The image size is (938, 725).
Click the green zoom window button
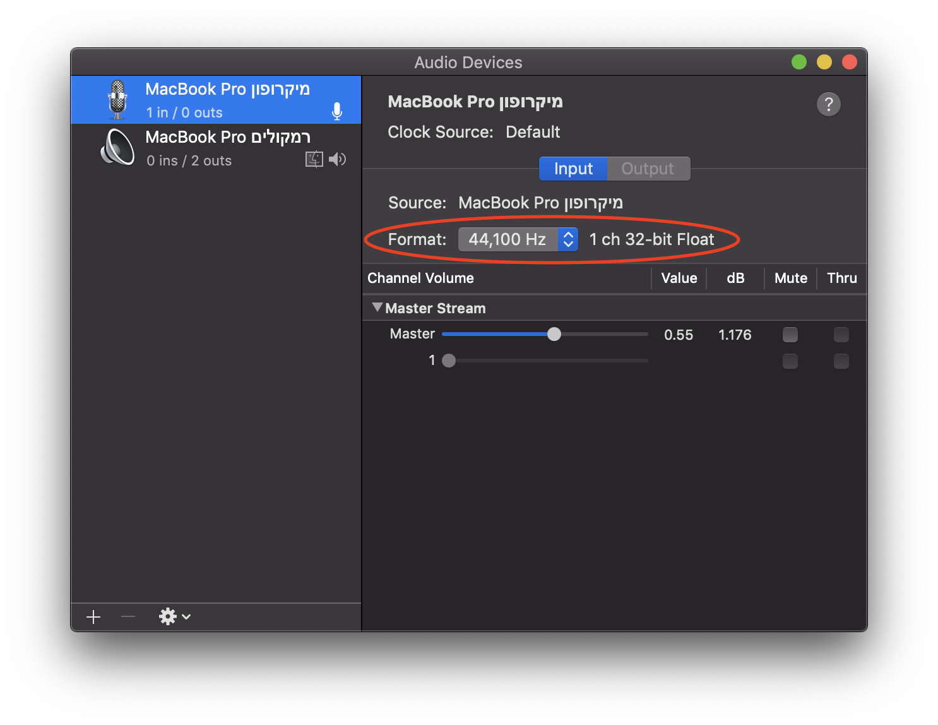click(799, 62)
